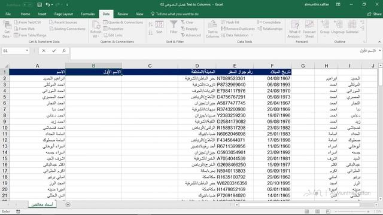This screenshot has width=383, height=215.
Task: Clear the applied filter
Action: [187, 22]
